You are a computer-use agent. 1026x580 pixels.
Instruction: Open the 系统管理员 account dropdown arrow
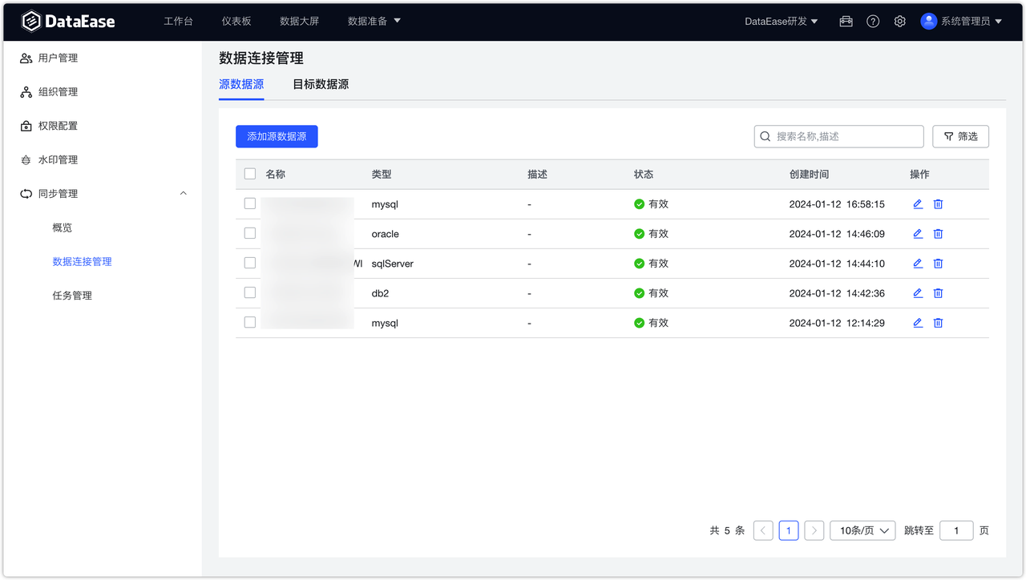pyautogui.click(x=999, y=22)
